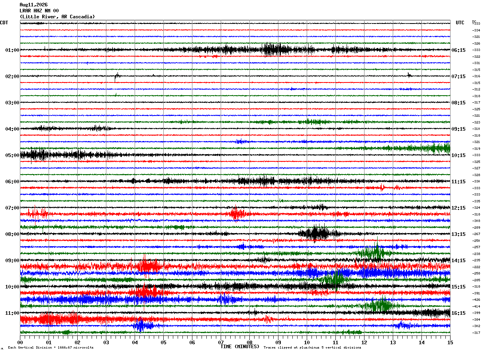
Task: Click the Little River, AR Cascadia caption
Action: (x=57, y=17)
